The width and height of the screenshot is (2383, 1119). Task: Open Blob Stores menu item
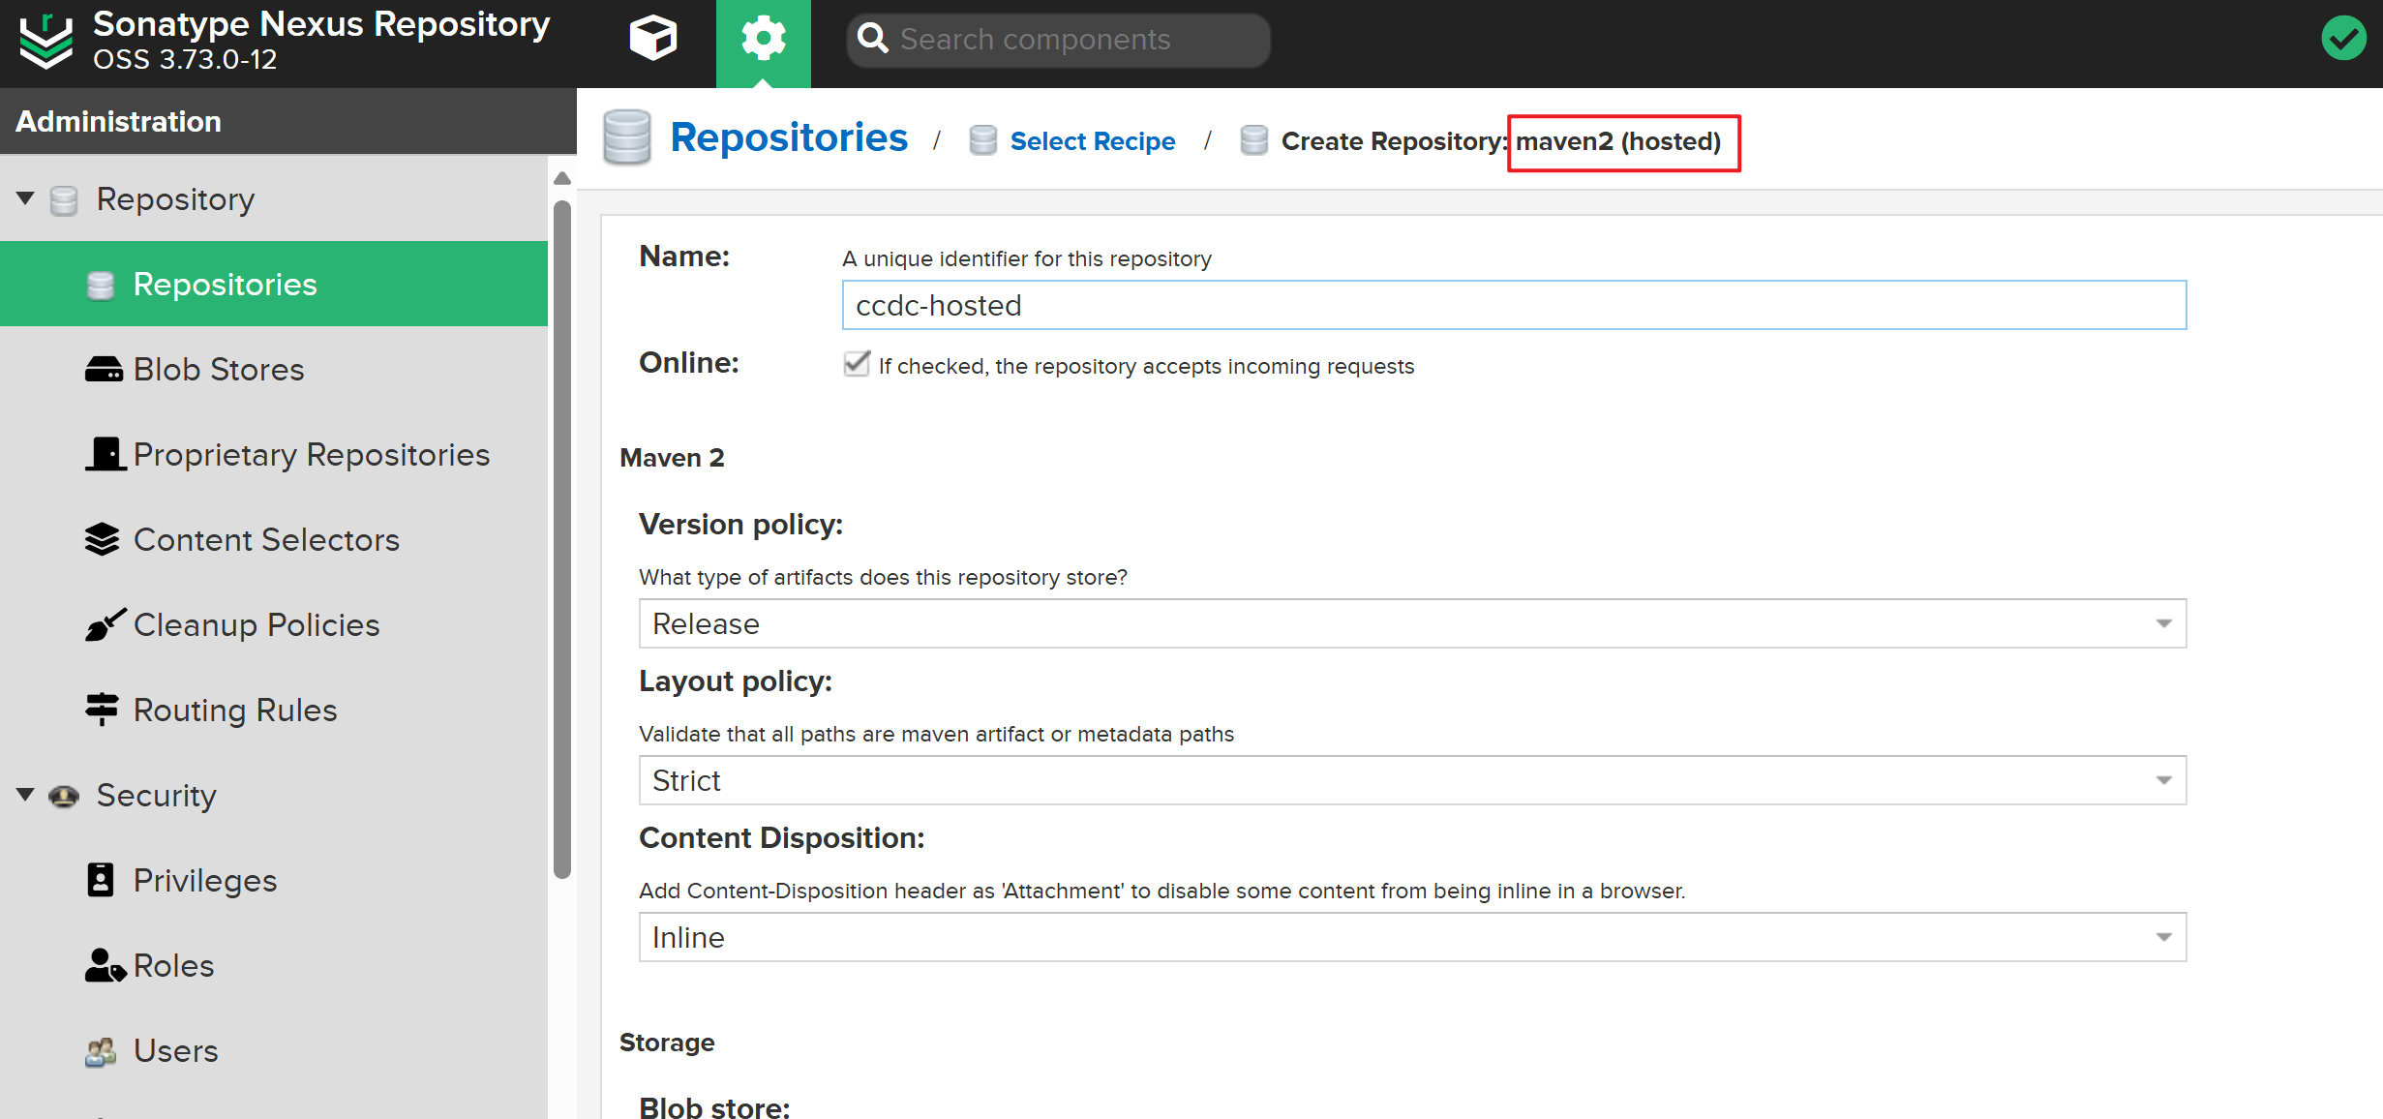point(274,369)
